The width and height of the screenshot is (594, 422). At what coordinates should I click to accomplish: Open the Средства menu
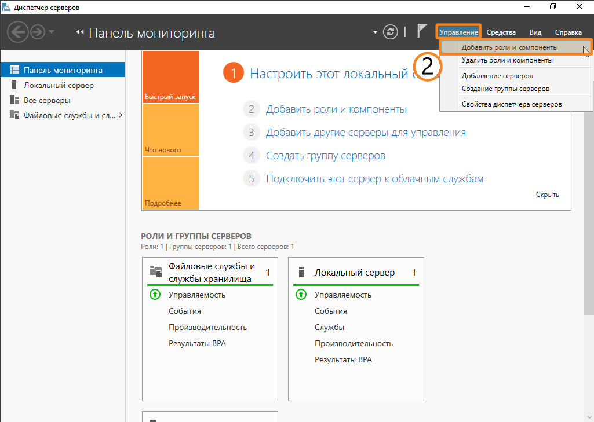tap(501, 32)
